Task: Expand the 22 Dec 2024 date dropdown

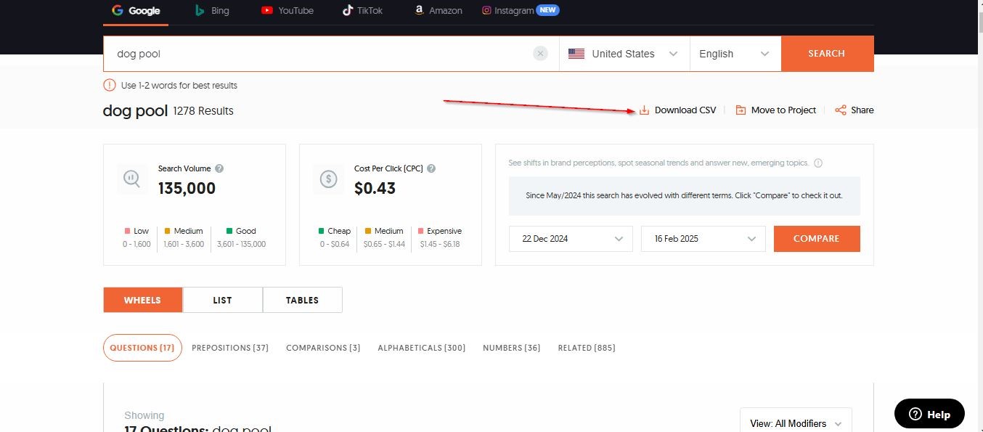Action: (x=571, y=239)
